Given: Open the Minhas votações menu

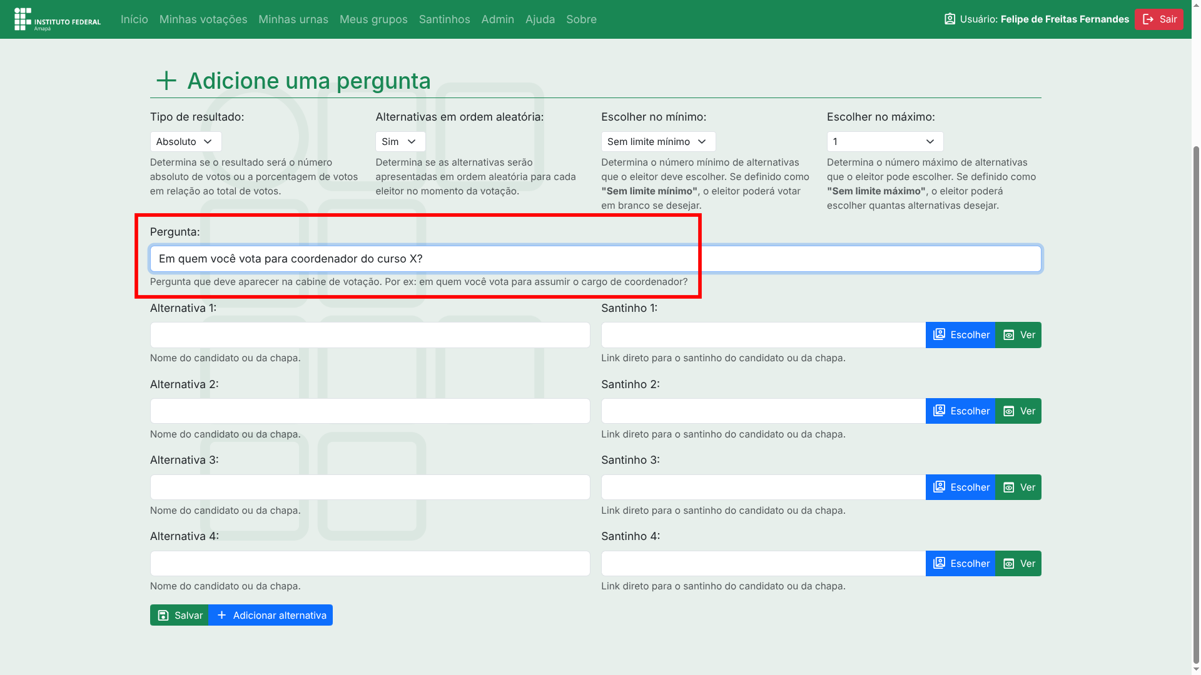Looking at the screenshot, I should [x=203, y=19].
